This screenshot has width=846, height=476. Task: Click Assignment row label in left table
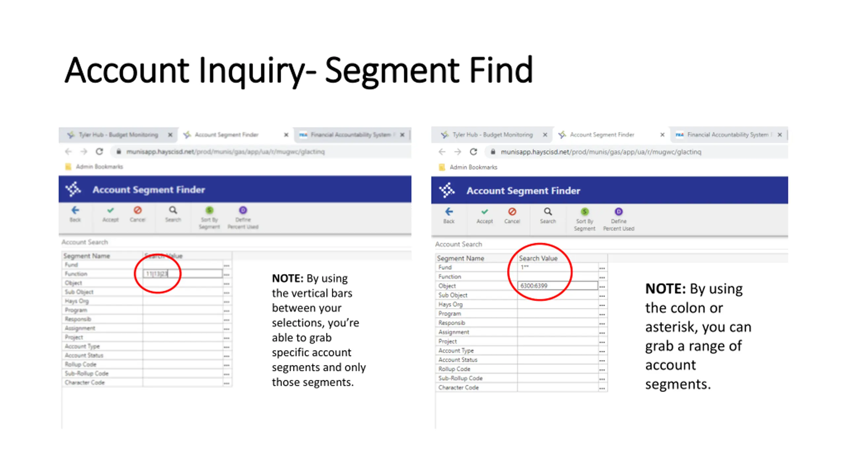(80, 328)
